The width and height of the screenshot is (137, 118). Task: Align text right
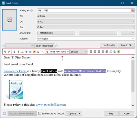(x=99, y=52)
